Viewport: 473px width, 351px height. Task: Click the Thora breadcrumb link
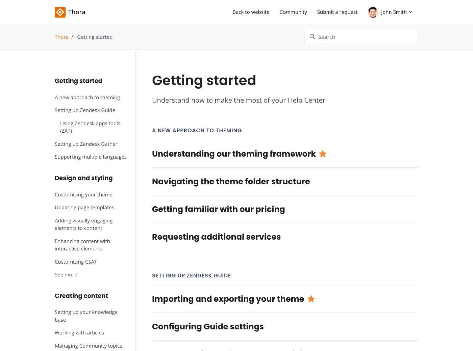(x=61, y=37)
